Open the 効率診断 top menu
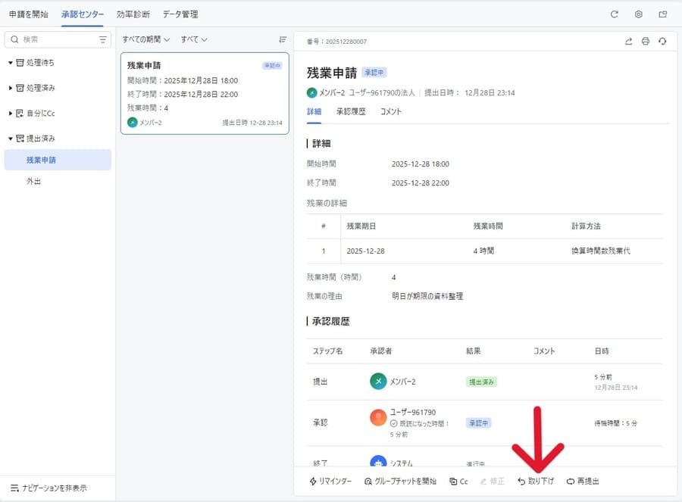This screenshot has width=682, height=502. (133, 14)
